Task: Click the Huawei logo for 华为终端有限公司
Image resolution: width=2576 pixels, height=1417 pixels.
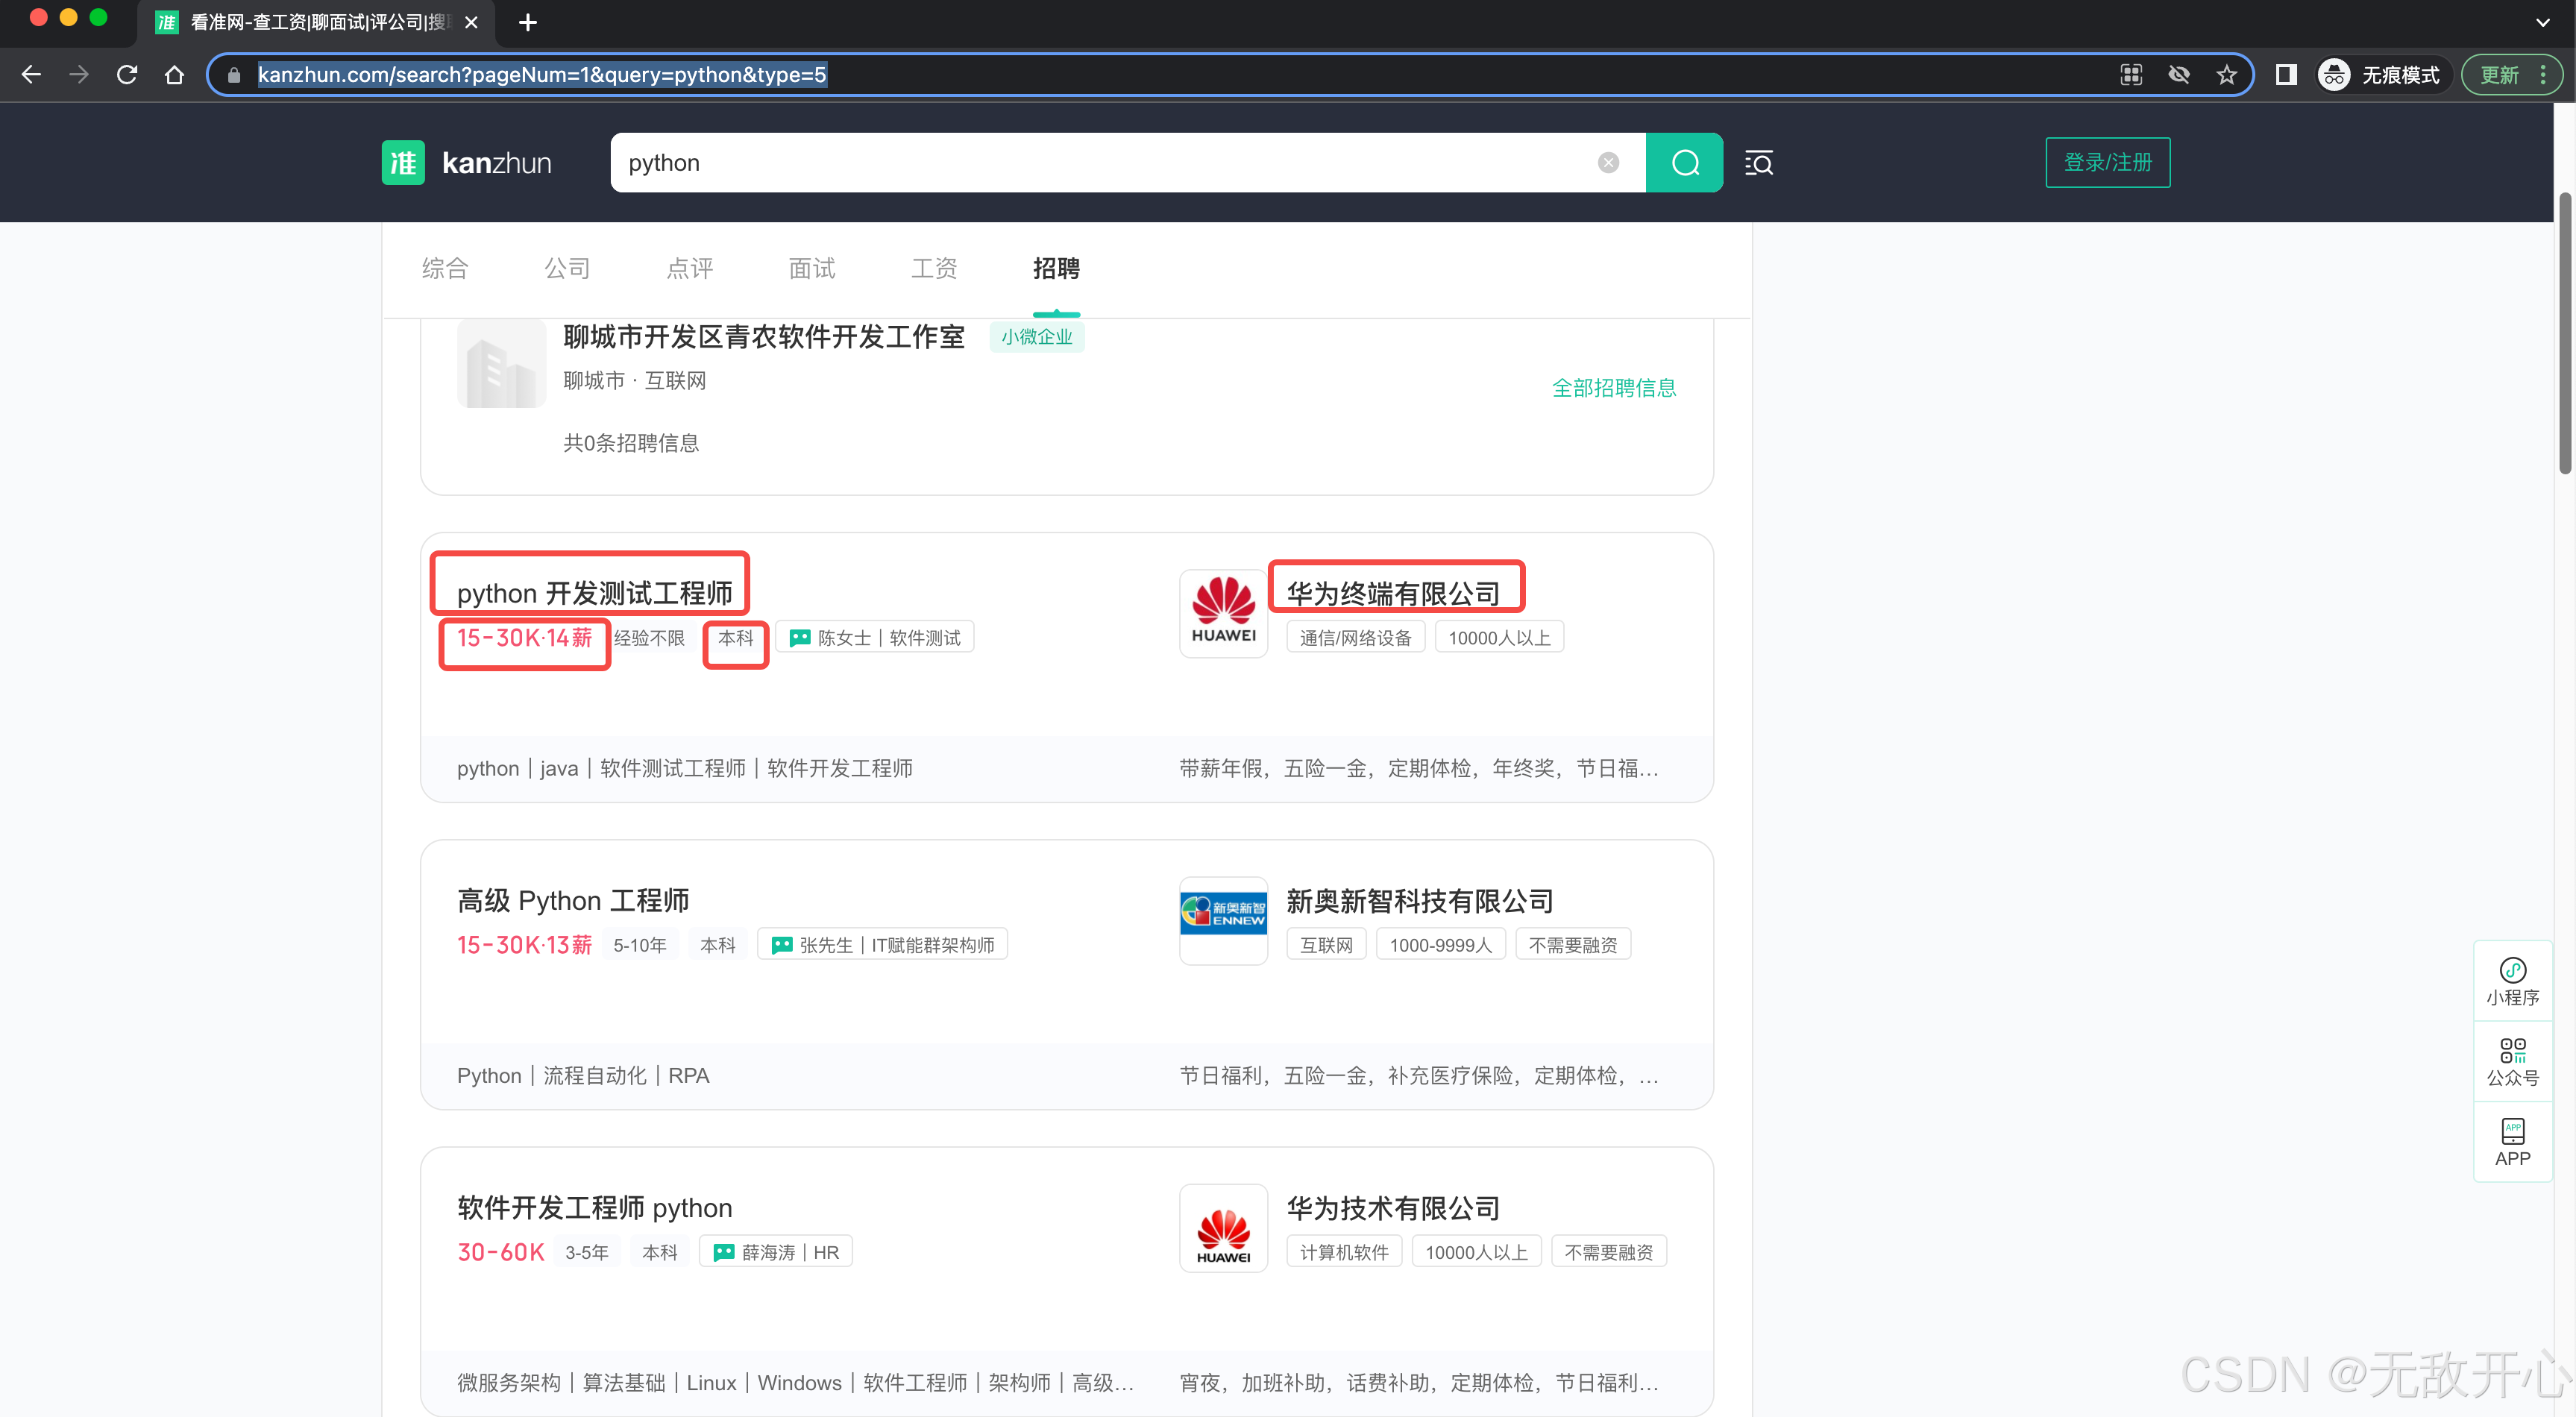Action: coord(1224,613)
